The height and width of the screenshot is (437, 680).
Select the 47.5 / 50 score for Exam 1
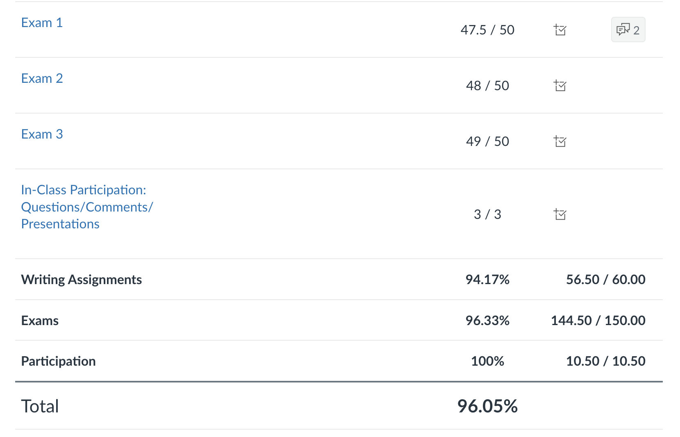(x=487, y=30)
